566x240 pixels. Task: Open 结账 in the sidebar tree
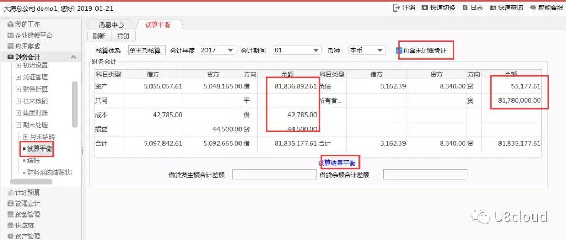pos(34,161)
